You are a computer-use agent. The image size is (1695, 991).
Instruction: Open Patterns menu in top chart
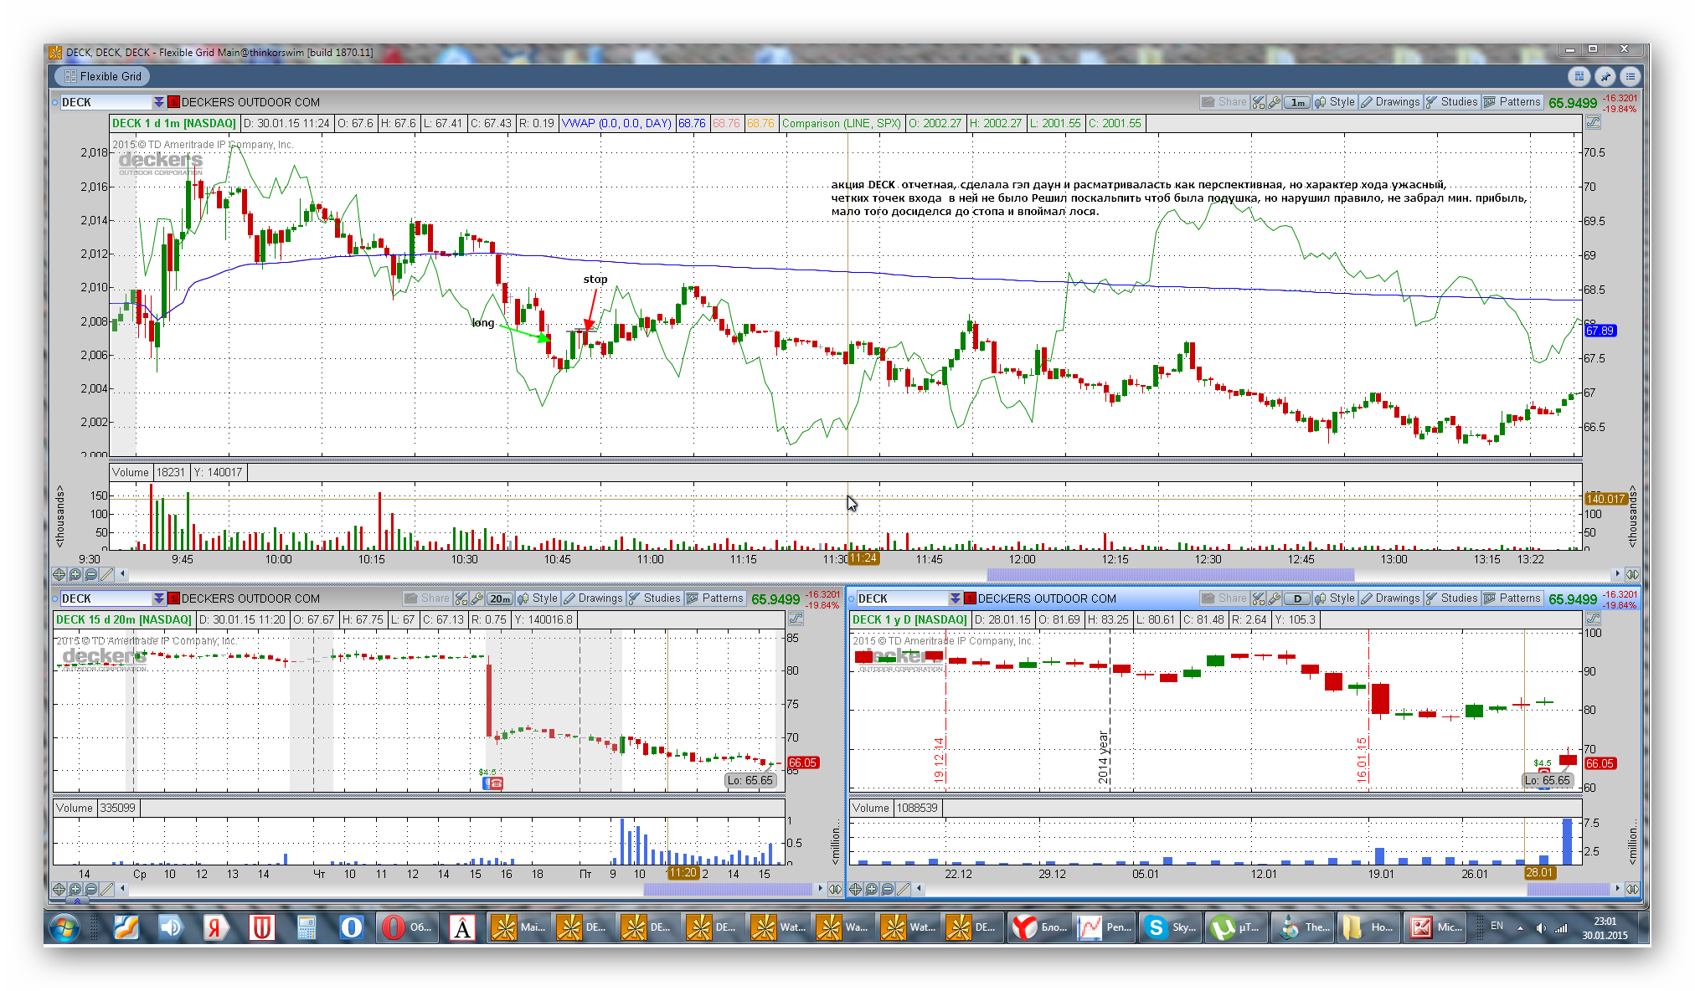click(x=1512, y=102)
